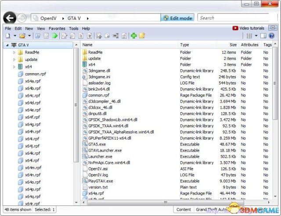Expand the ReadMe folder in tree

14,53
